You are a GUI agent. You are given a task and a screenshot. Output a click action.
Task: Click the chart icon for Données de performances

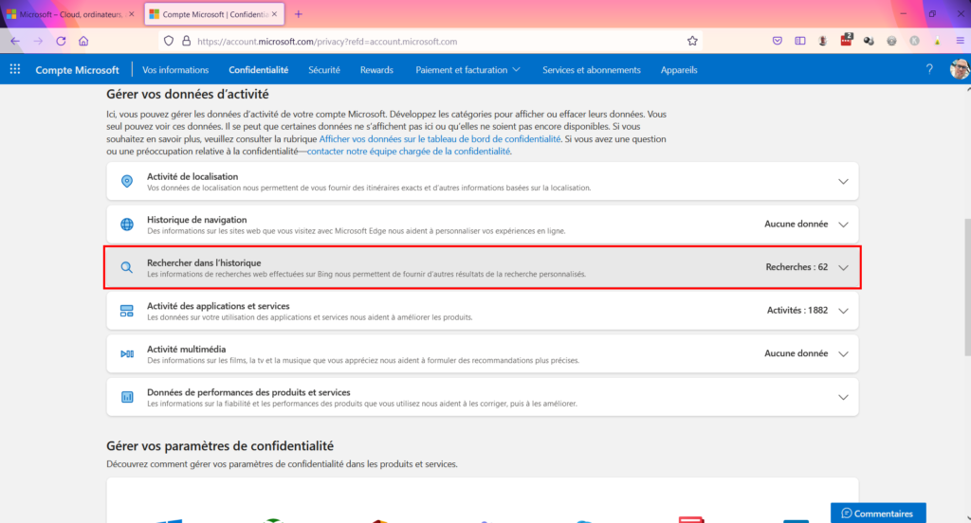coord(127,397)
